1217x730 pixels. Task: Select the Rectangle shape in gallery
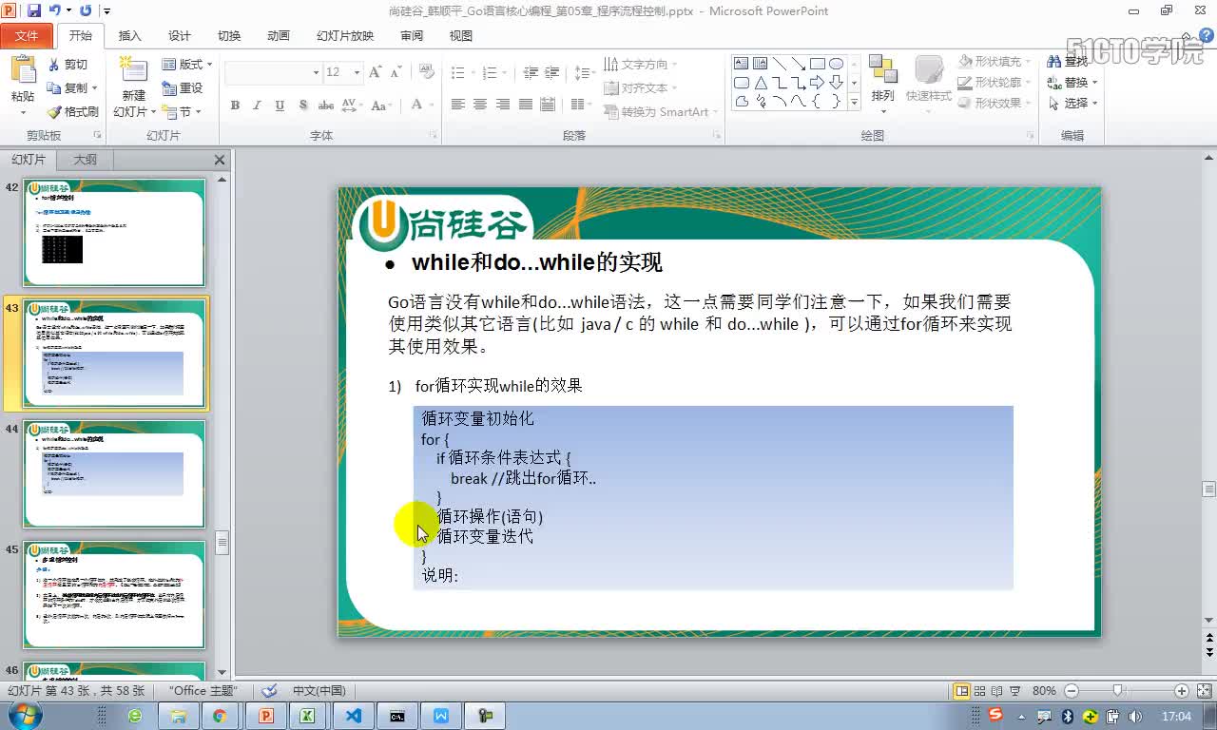[x=817, y=64]
